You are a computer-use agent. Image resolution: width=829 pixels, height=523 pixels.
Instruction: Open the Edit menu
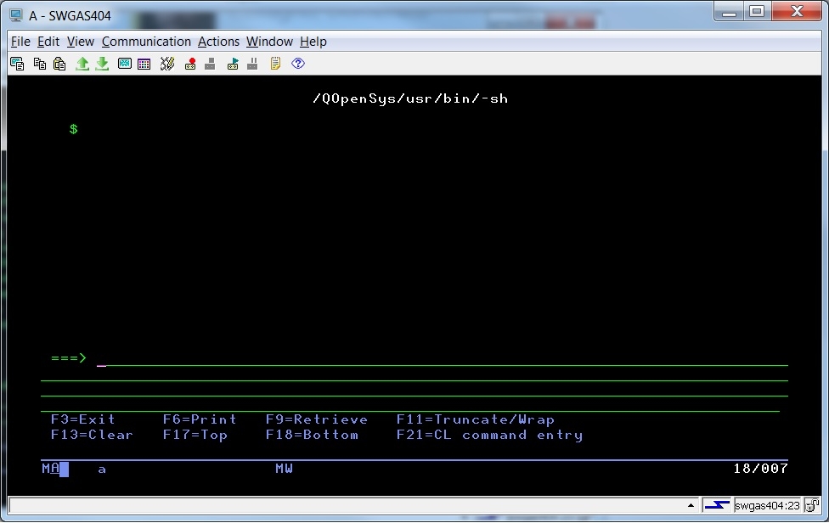48,42
